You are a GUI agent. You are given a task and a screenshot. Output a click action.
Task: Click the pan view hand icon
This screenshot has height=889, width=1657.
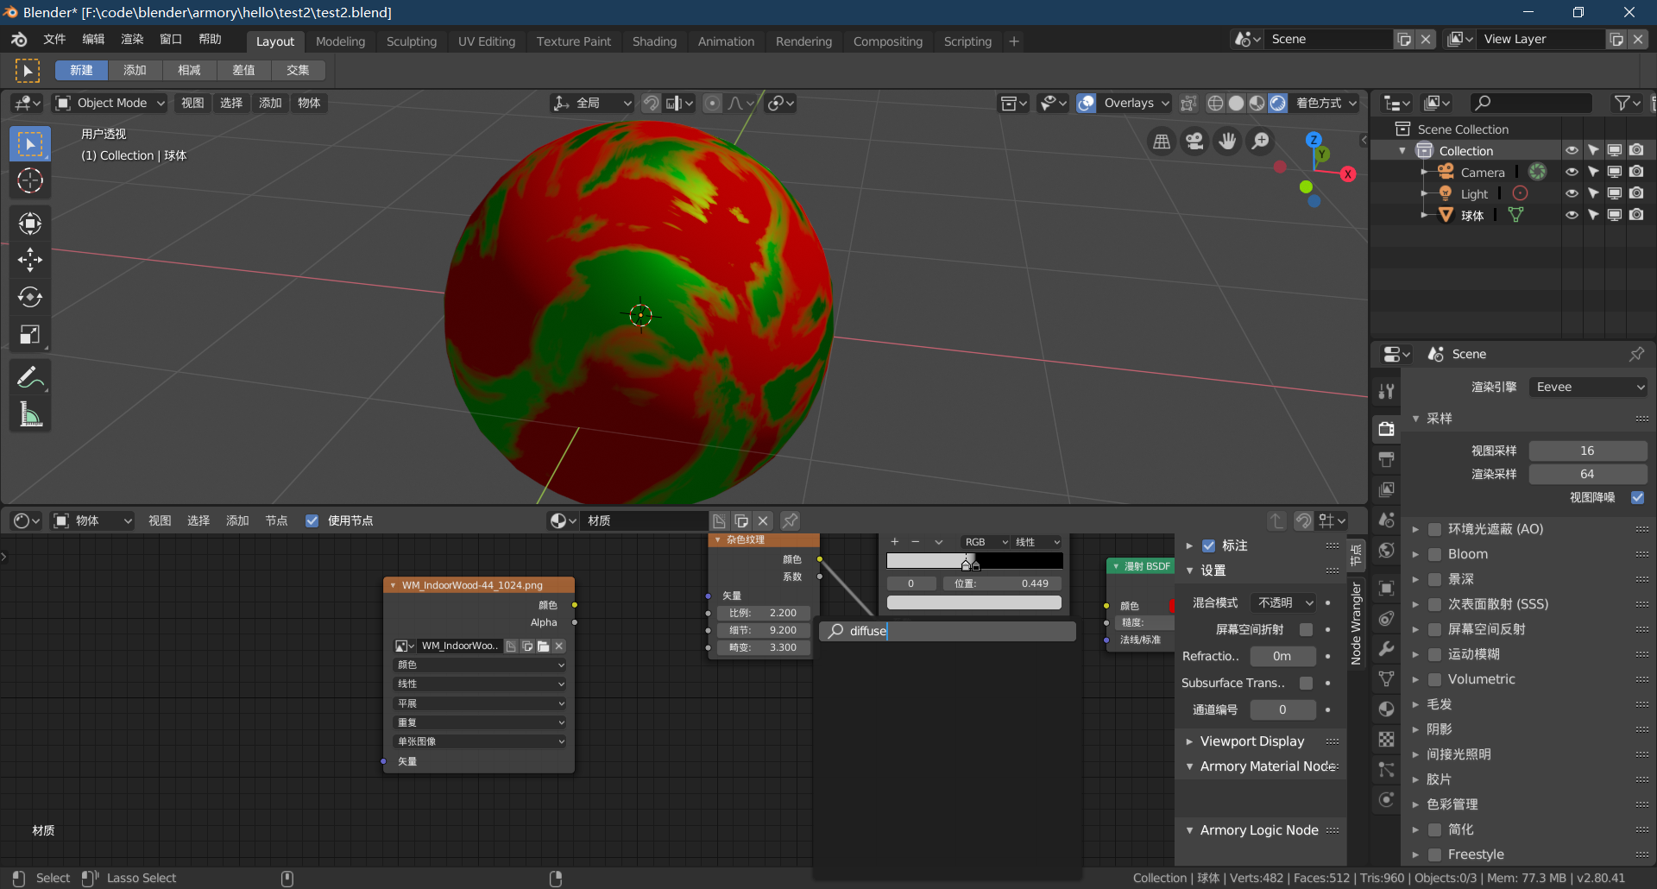1227,141
